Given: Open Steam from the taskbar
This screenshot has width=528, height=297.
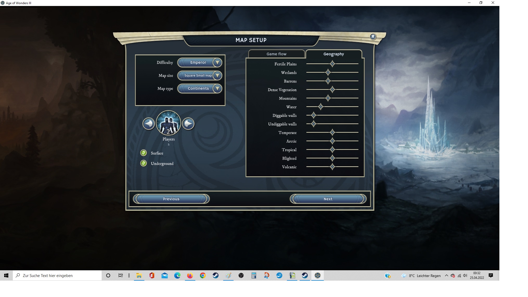Looking at the screenshot, I should pos(216,275).
